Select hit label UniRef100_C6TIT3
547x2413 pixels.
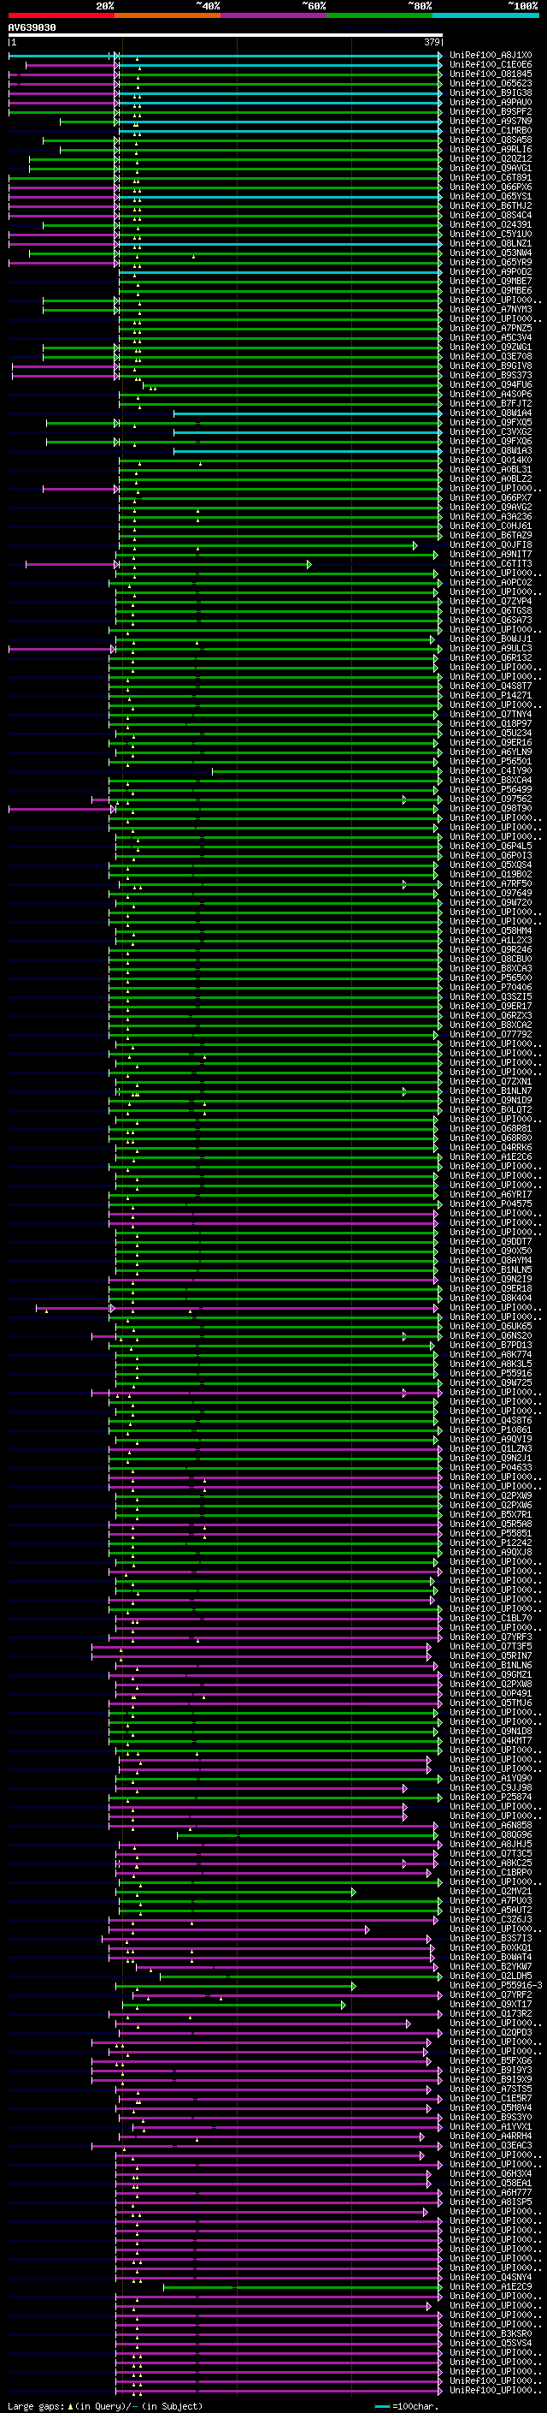(x=491, y=564)
